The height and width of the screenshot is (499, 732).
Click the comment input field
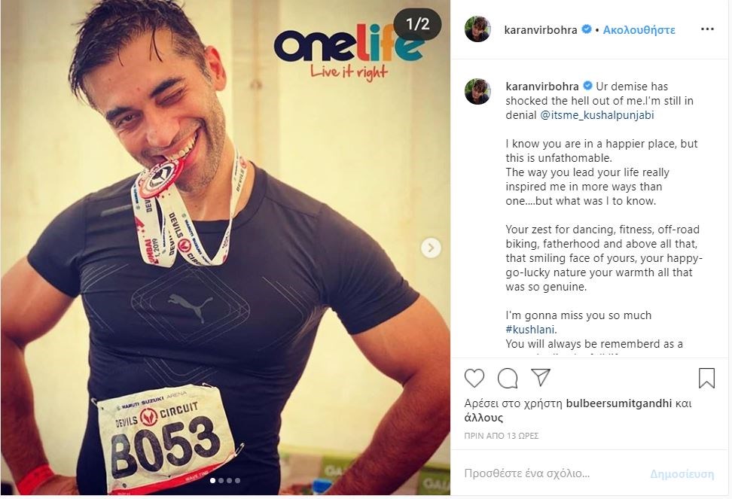[x=551, y=474]
